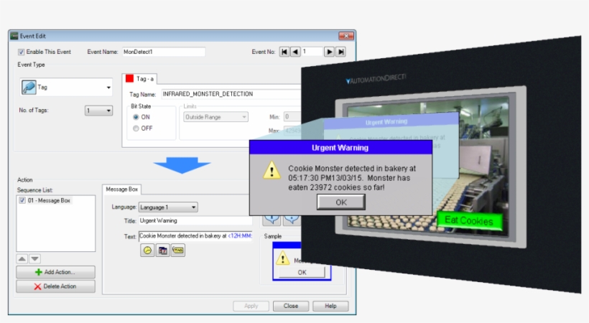This screenshot has width=589, height=323.
Task: Click the Title field containing Urgent Warning
Action: tap(195, 221)
